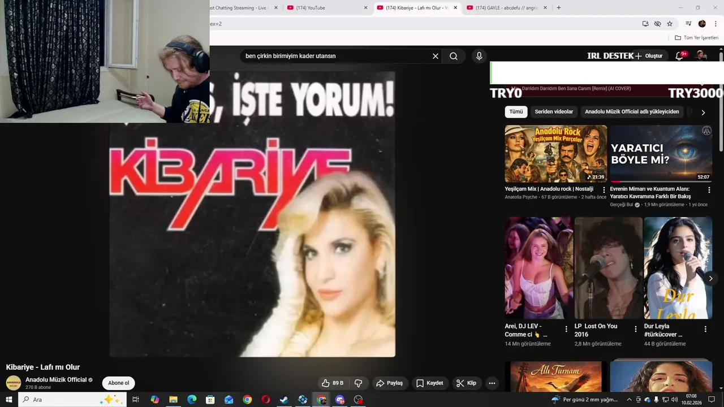The image size is (724, 407).
Task: Open Microsoft Edge from taskbar
Action: 192,400
